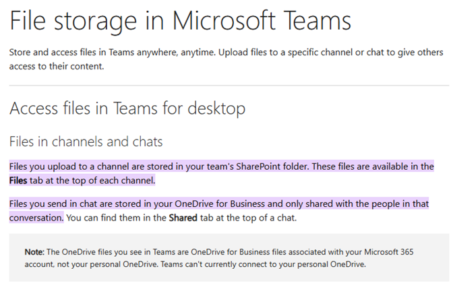This screenshot has height=285, width=453.
Task: Click the bold "Shared" tab name
Action: coord(183,218)
